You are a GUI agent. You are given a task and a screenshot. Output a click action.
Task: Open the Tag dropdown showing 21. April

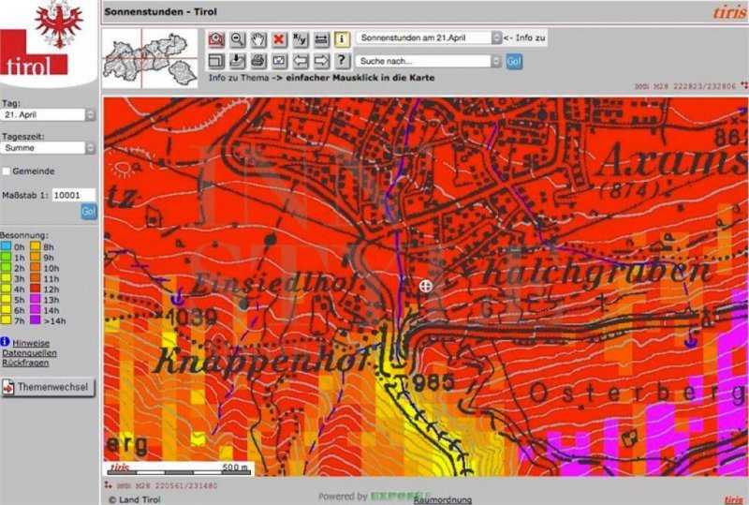pos(49,113)
